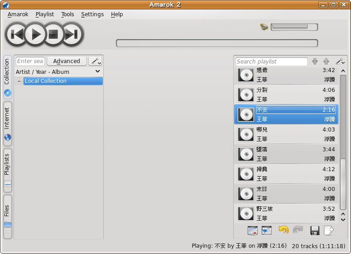Select the track 墮落 lasting 3:44
Screen dimensions: 351x254
[x=286, y=154]
